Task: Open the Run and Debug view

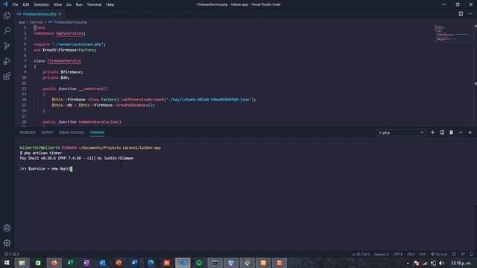Action: pos(7,61)
